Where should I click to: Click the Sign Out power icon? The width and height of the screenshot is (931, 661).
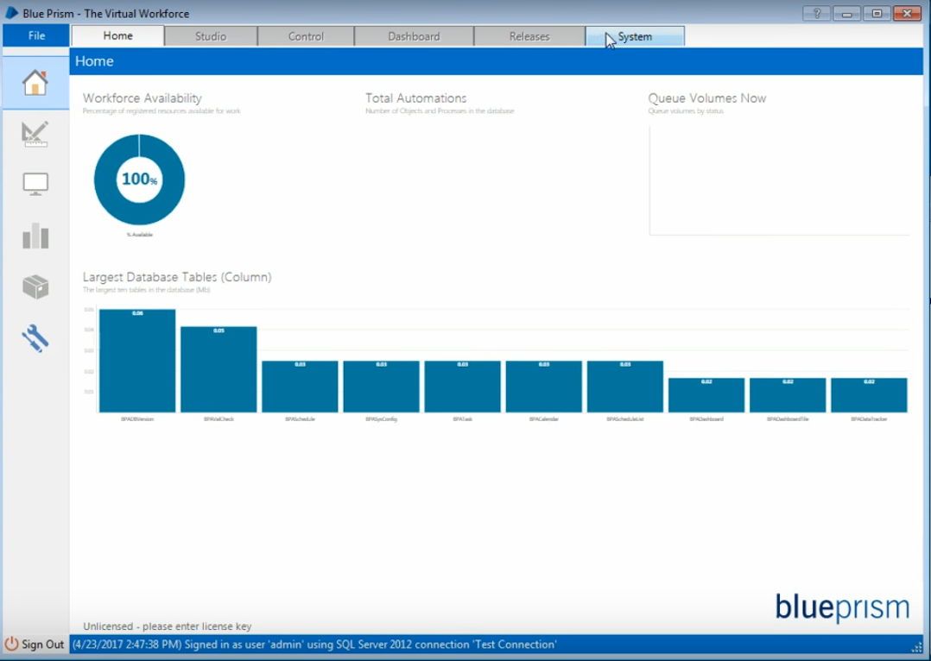pos(12,645)
